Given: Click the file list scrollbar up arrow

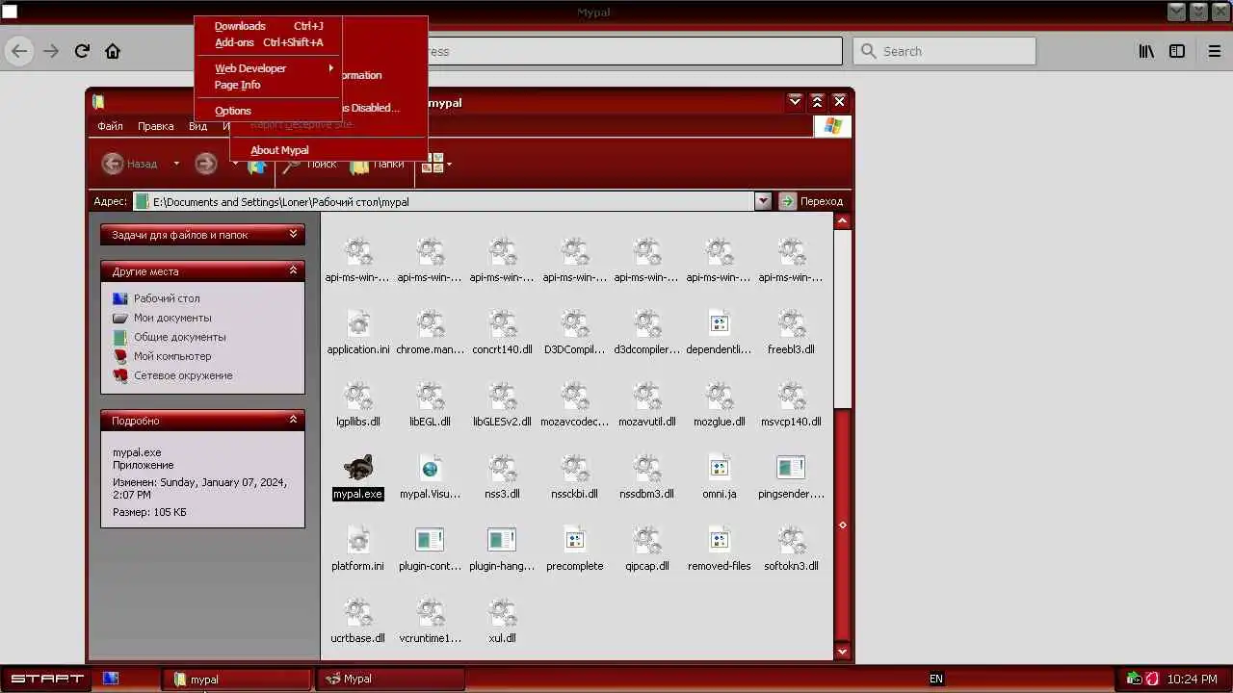Looking at the screenshot, I should click(x=843, y=221).
